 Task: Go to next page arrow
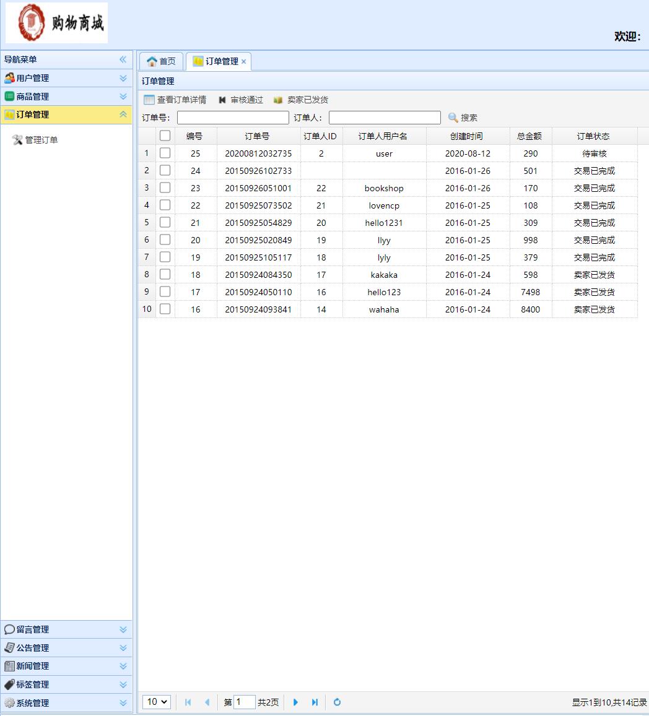(x=295, y=702)
